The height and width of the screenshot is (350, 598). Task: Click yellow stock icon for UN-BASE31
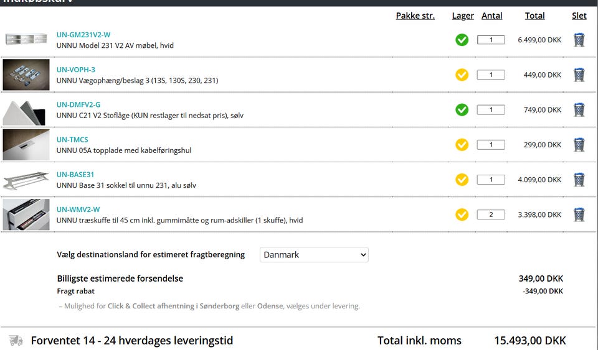click(462, 180)
